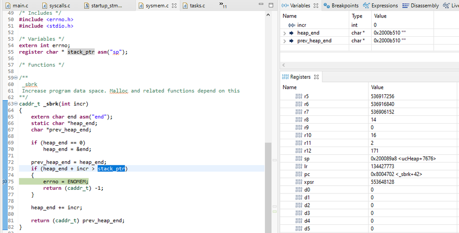Close the Registers view tab

316,77
